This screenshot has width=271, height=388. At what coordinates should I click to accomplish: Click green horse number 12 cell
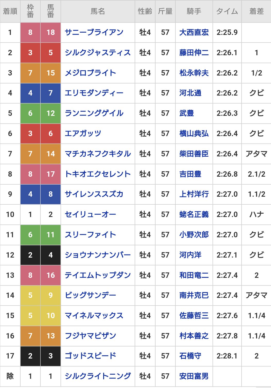pyautogui.click(x=51, y=113)
